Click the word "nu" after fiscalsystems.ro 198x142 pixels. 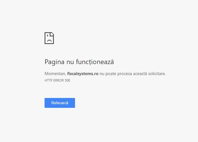tap(102, 74)
